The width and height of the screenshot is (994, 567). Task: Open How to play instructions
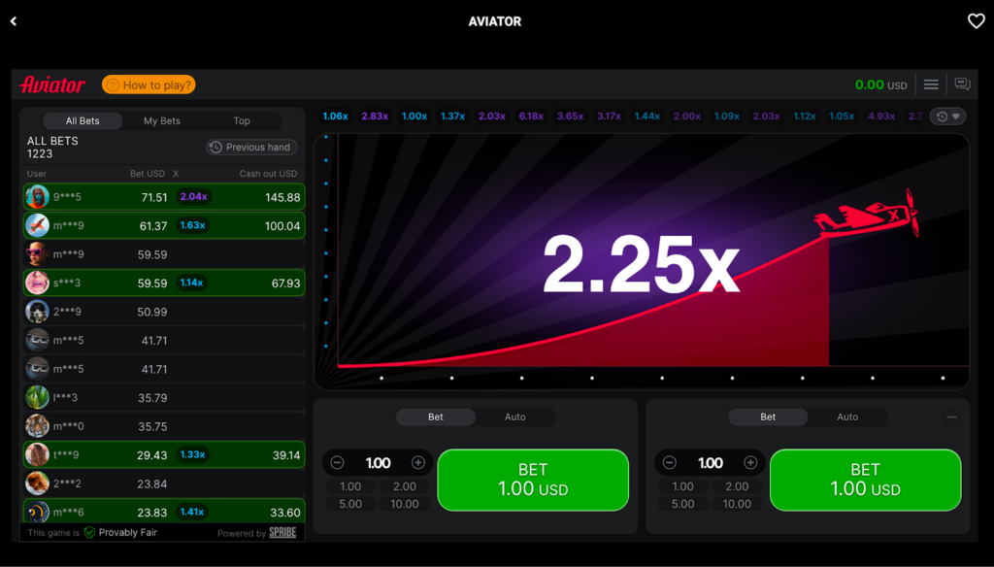(x=148, y=84)
